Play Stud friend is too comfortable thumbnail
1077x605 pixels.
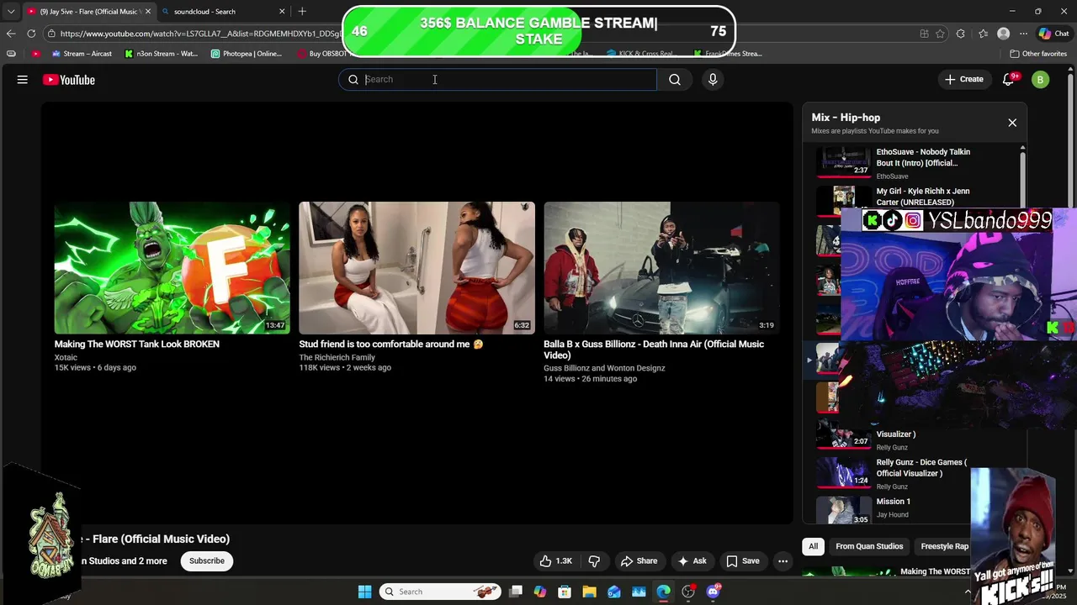click(x=417, y=268)
